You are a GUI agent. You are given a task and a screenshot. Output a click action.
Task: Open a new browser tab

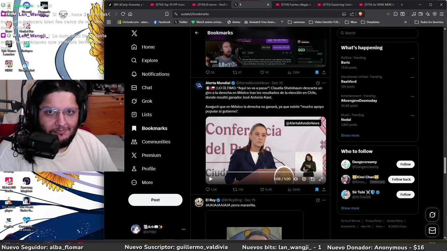(x=402, y=5)
